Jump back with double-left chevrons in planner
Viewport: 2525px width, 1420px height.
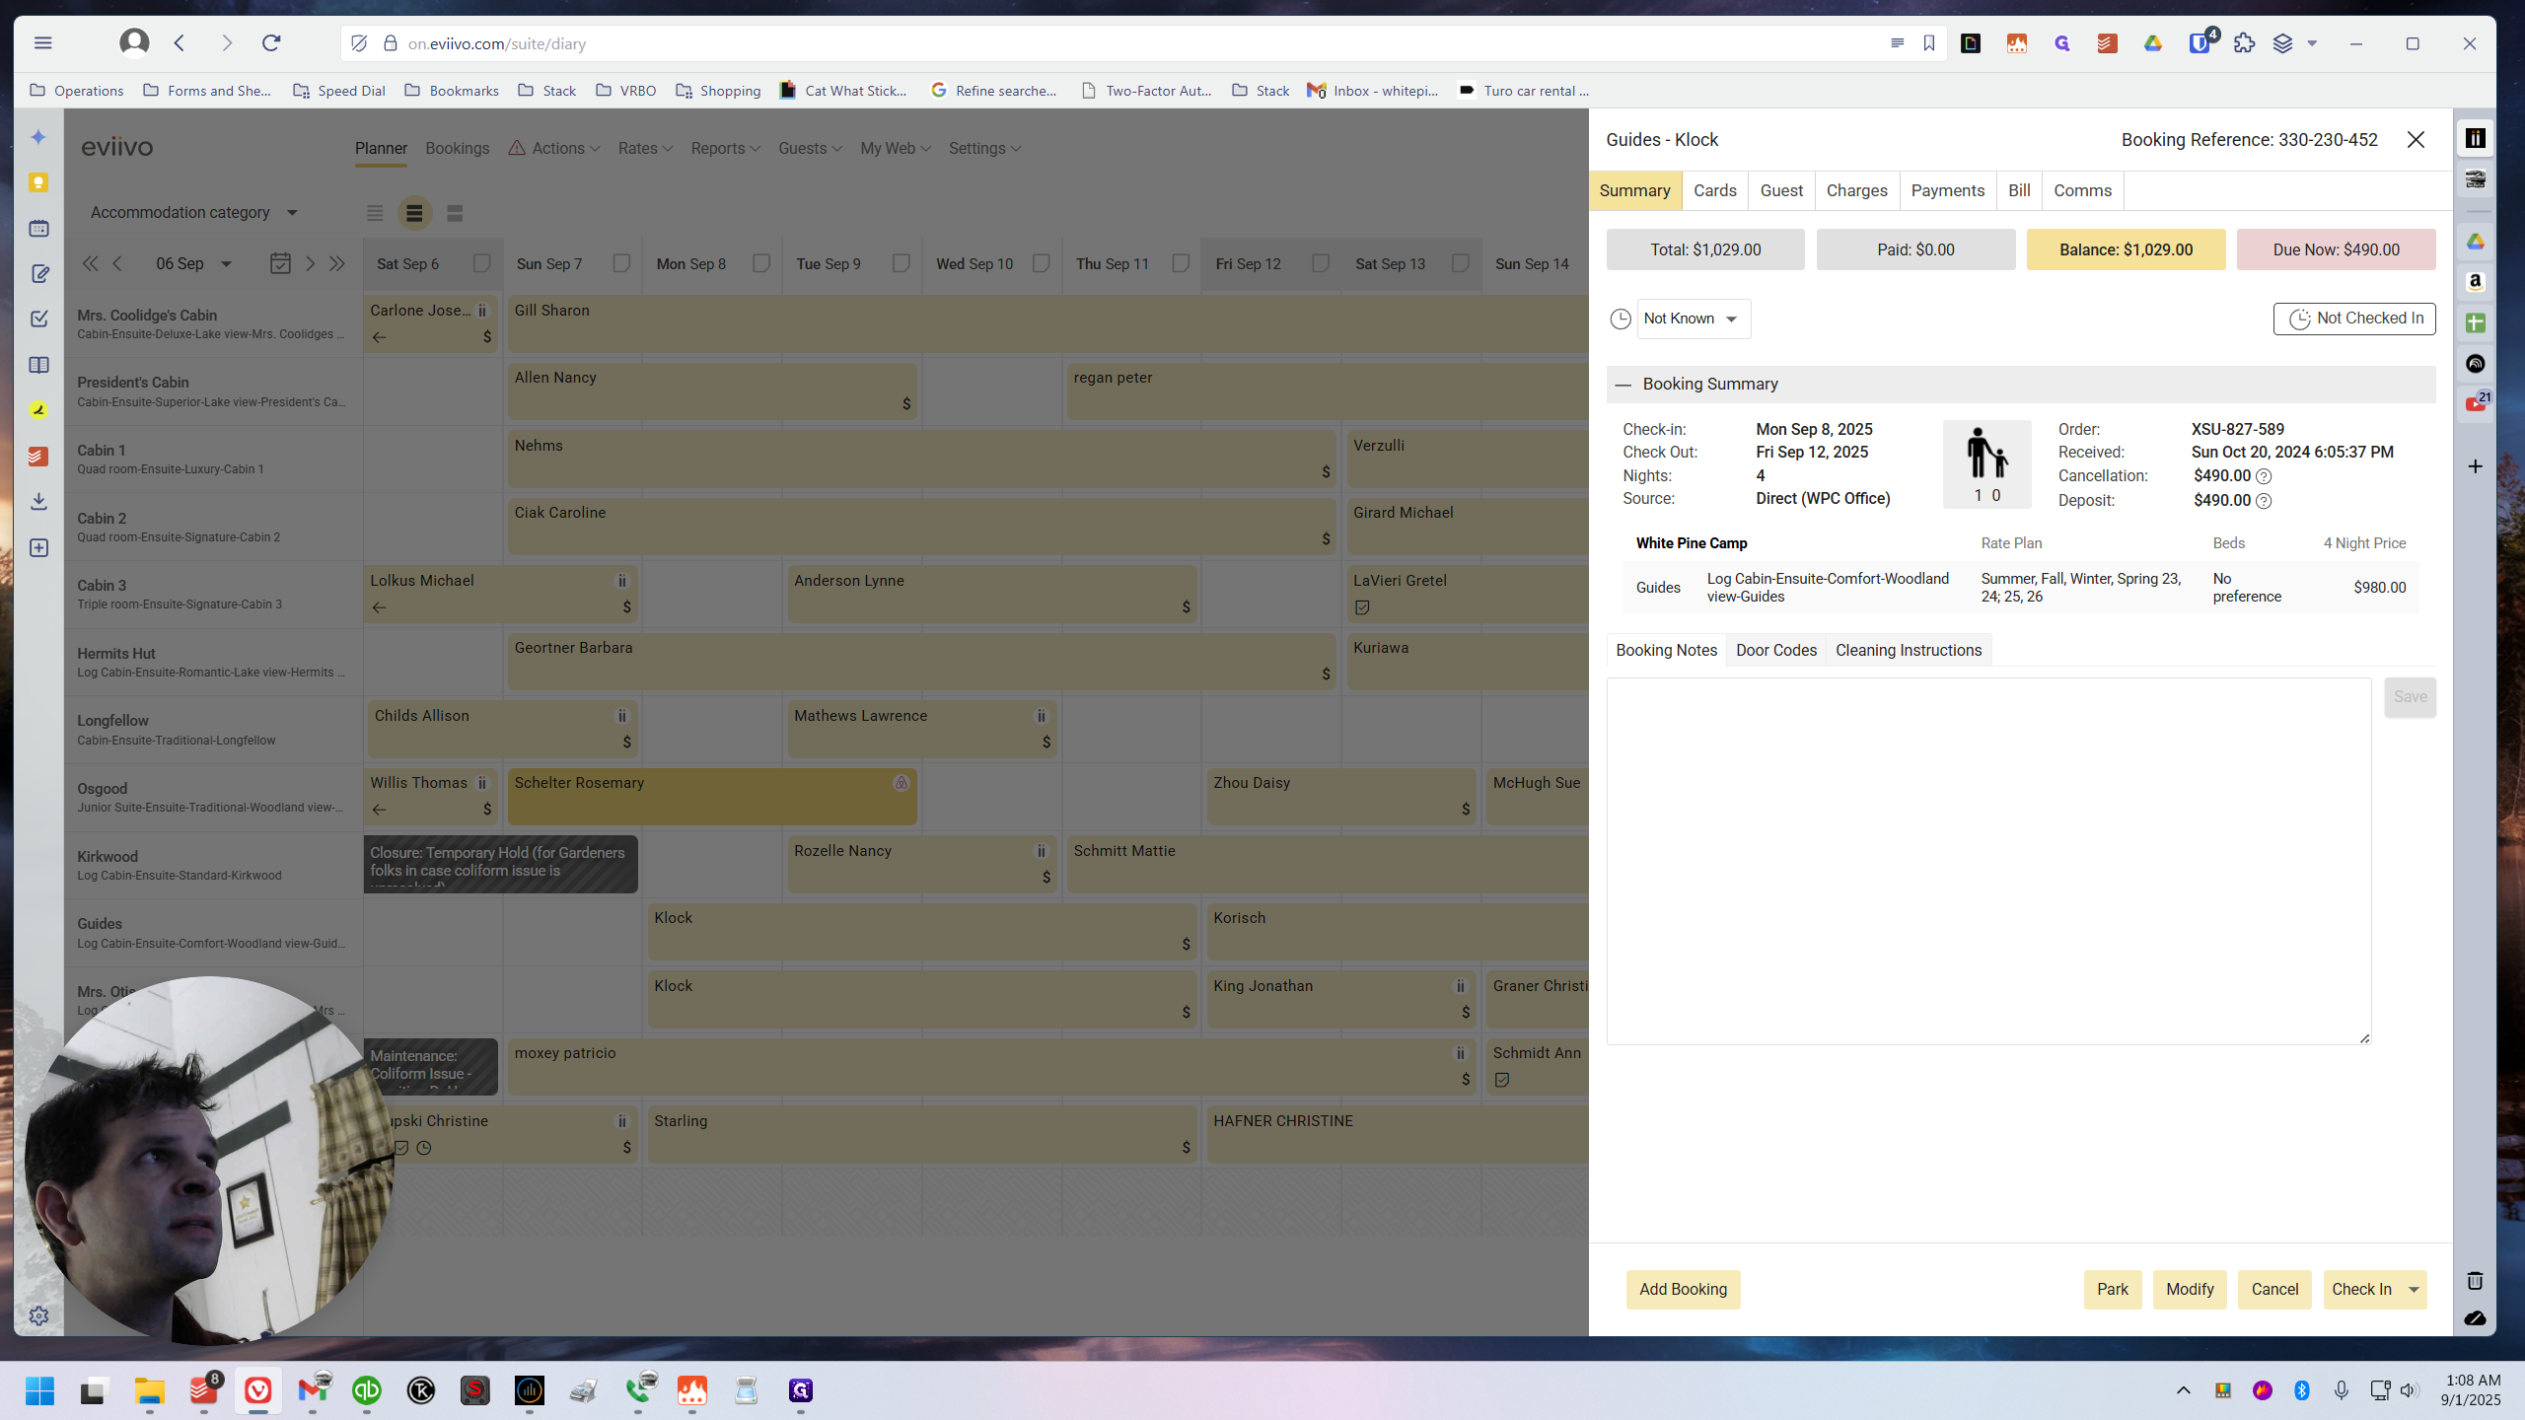point(90,263)
